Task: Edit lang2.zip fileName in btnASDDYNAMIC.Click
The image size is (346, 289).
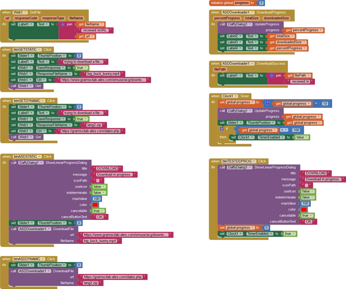Action: (91, 283)
